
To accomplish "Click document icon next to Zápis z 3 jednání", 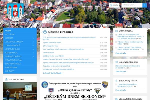I will point(116,47).
